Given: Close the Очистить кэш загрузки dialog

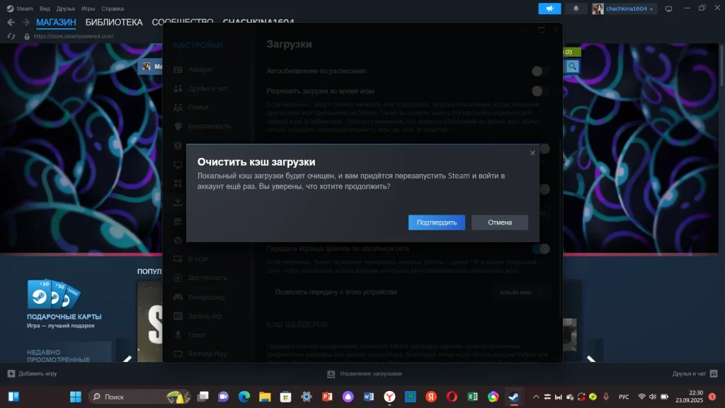Looking at the screenshot, I should tap(532, 153).
